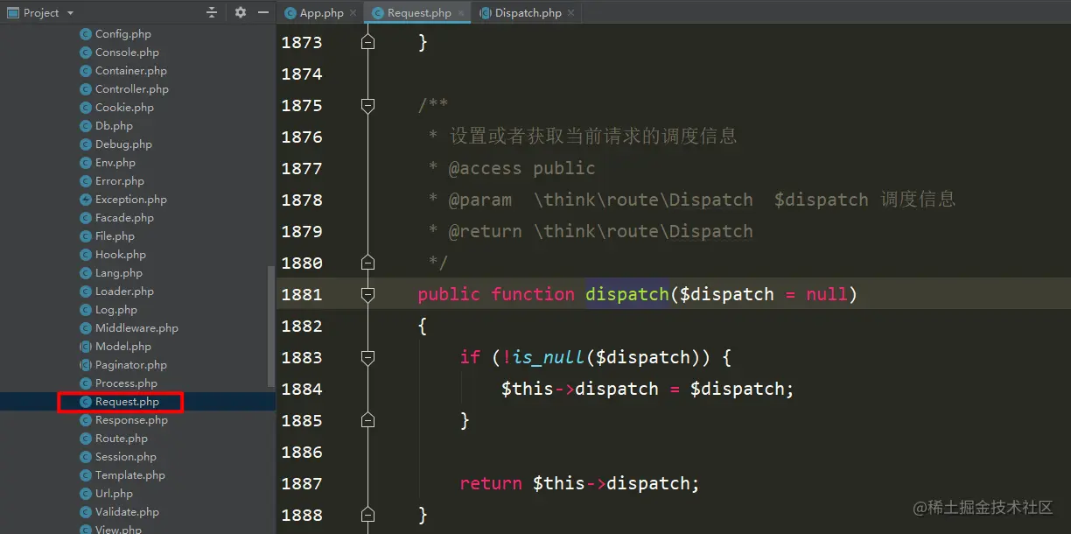Close the Request.php editor tab
Image resolution: width=1071 pixels, height=534 pixels.
(x=462, y=12)
